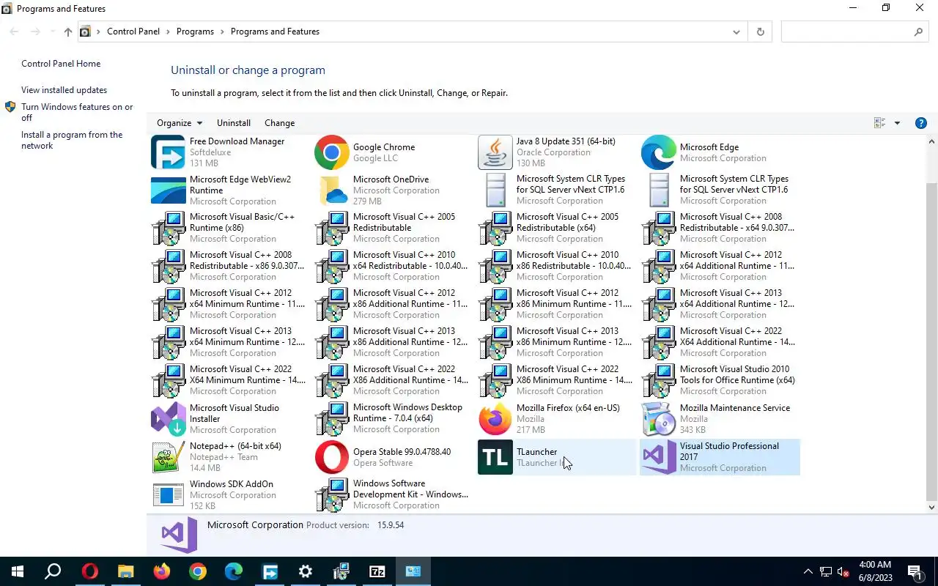Viewport: 938px width, 586px height.
Task: Open the help question mark icon
Action: pyautogui.click(x=921, y=123)
